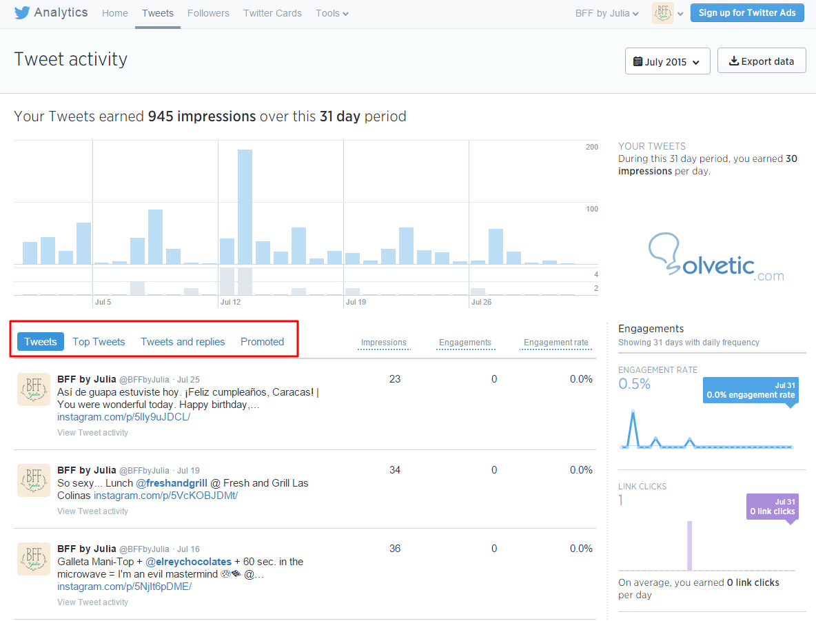Click the purple link clicks bar
816x621 pixels.
(x=690, y=545)
